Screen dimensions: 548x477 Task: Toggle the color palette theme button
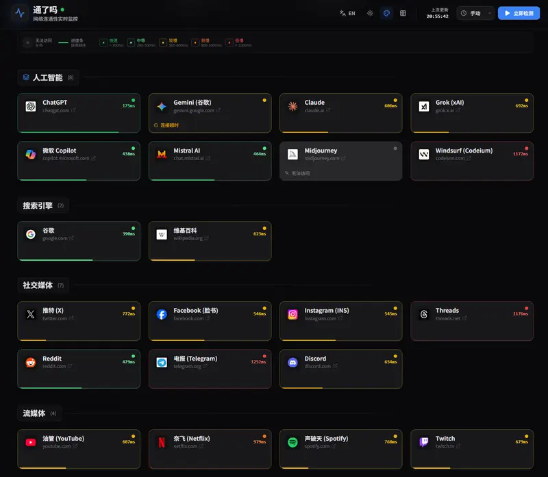tap(386, 13)
